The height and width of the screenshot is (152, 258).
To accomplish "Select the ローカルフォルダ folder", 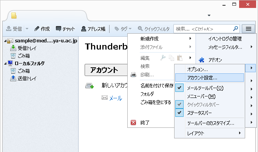I will pyautogui.click(x=29, y=63).
